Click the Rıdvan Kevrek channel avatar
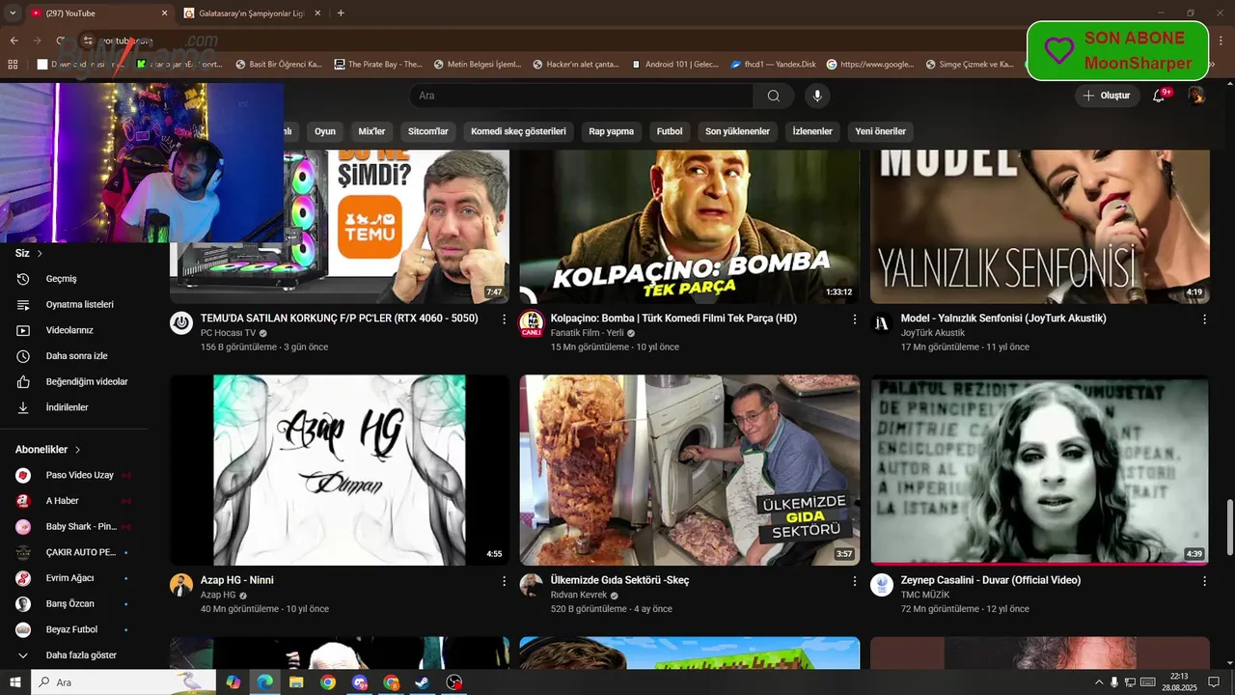The height and width of the screenshot is (695, 1235). pos(532,585)
